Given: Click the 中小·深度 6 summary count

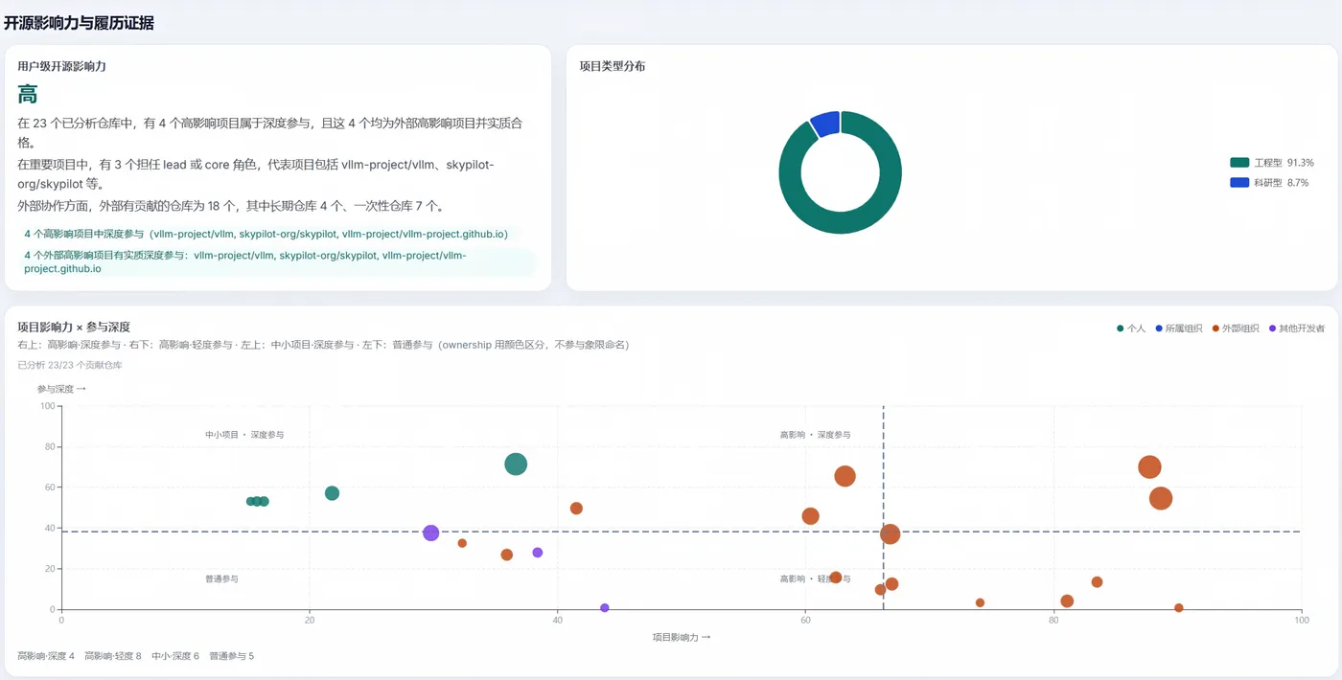Looking at the screenshot, I should (175, 656).
